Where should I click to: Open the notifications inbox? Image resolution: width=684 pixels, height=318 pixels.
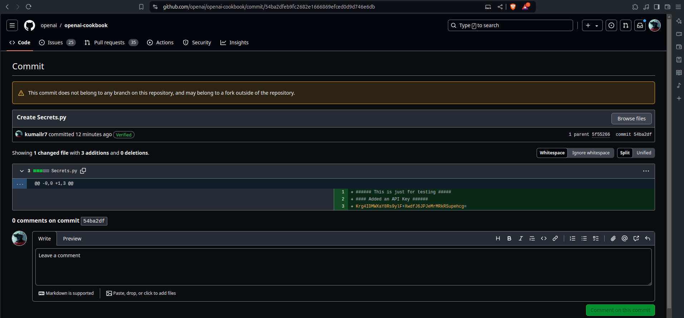pos(640,25)
